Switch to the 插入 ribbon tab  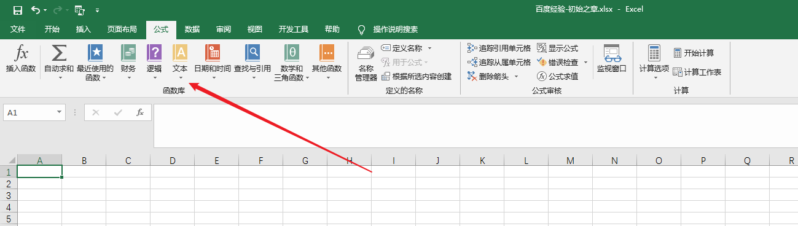click(x=84, y=29)
